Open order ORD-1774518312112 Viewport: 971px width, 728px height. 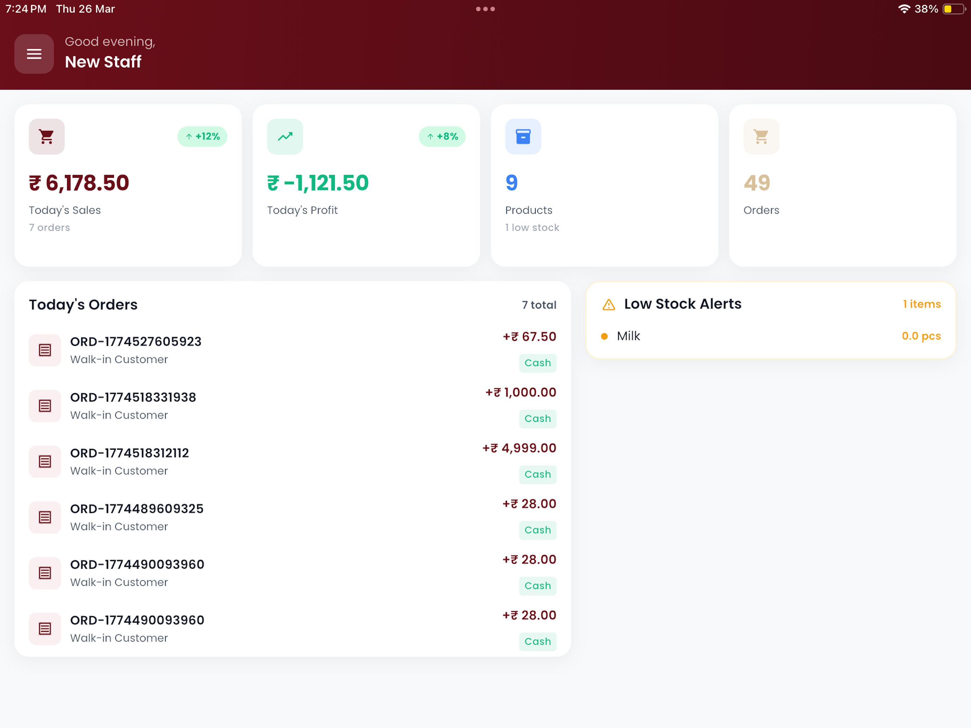(292, 462)
